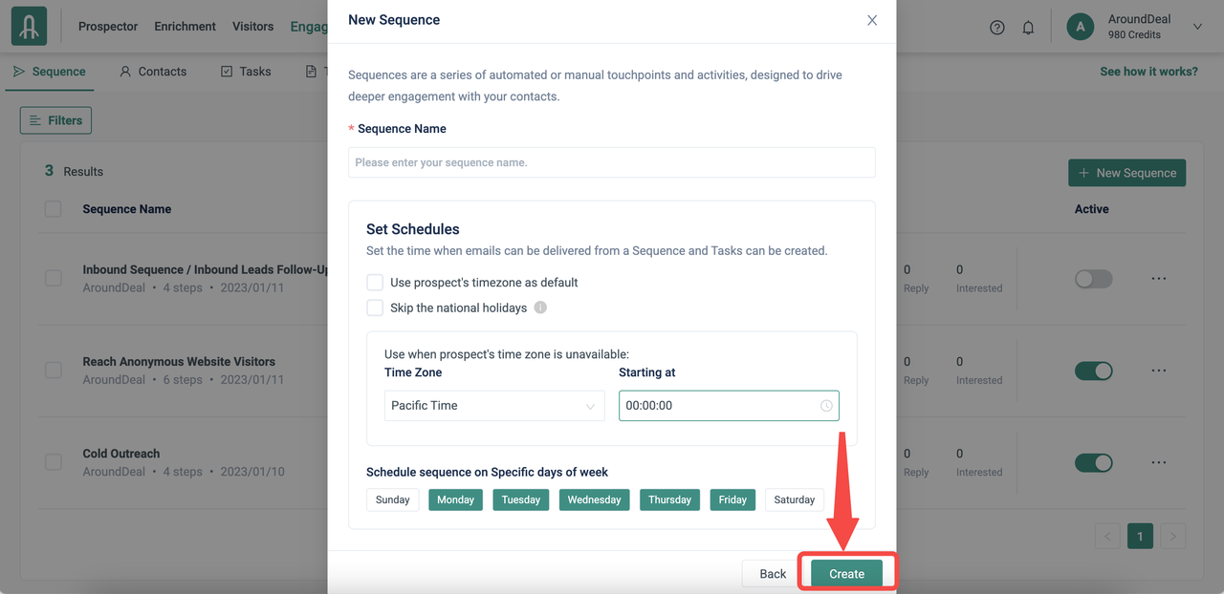
Task: Open more options for Cold Outreach sequence
Action: tap(1159, 462)
